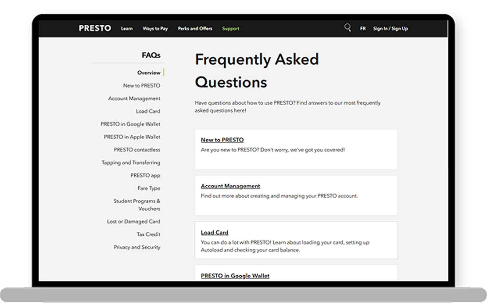Click the Frequently Asked Questions title
Screen dimensions: 487x307
(257, 71)
